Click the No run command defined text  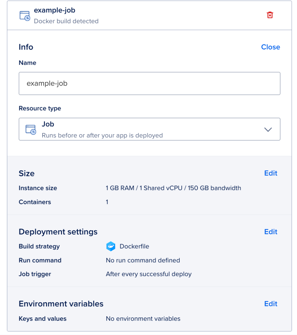(143, 260)
